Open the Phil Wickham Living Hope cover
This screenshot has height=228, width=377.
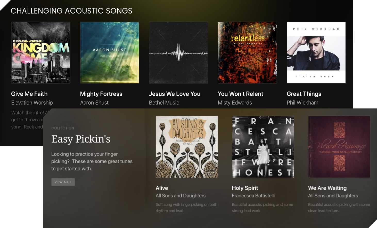click(x=316, y=52)
